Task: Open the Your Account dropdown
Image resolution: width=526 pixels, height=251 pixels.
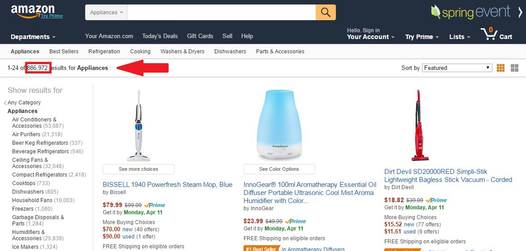Action: click(370, 37)
